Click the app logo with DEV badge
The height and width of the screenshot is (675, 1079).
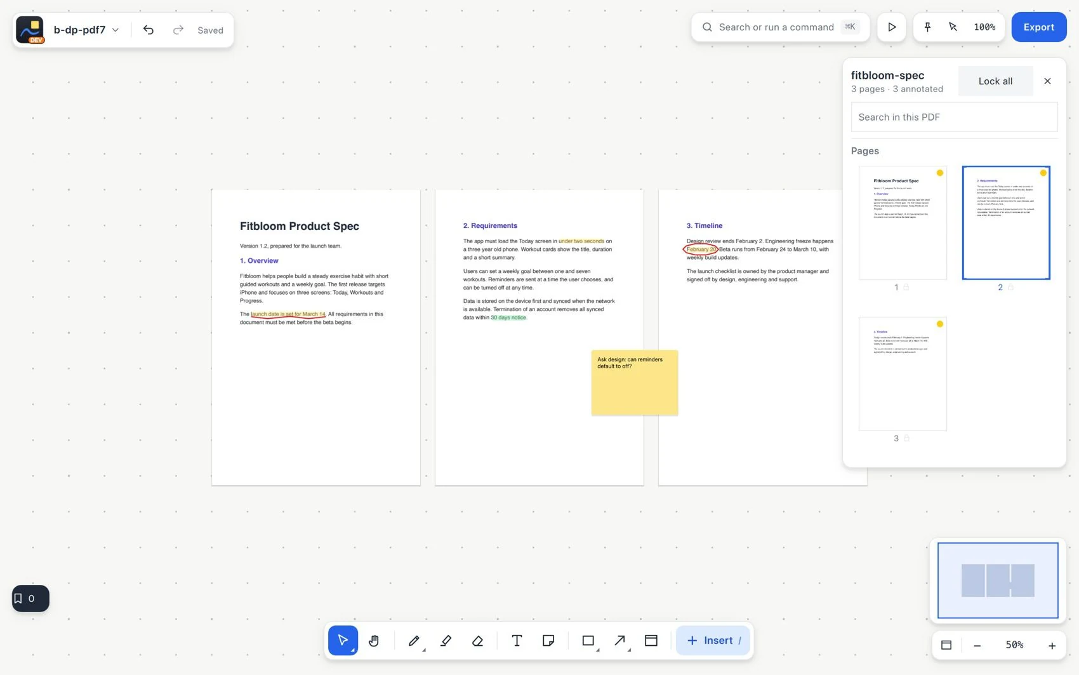[30, 30]
